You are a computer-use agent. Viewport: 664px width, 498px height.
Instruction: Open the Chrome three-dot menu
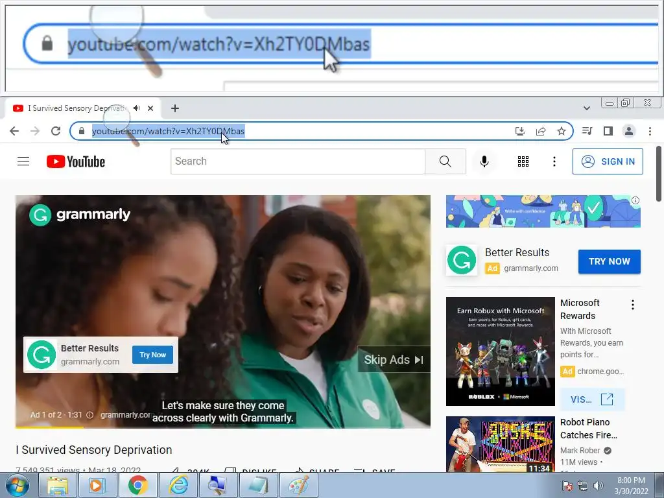coord(650,131)
